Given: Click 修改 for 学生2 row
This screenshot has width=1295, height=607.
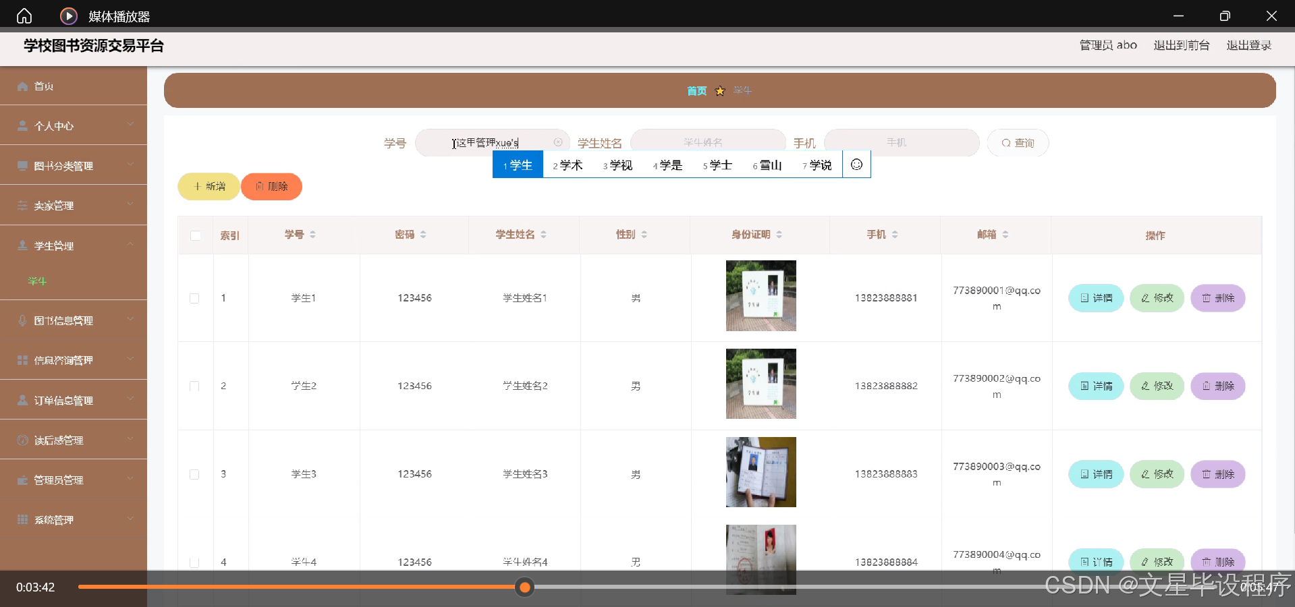Looking at the screenshot, I should coord(1157,386).
